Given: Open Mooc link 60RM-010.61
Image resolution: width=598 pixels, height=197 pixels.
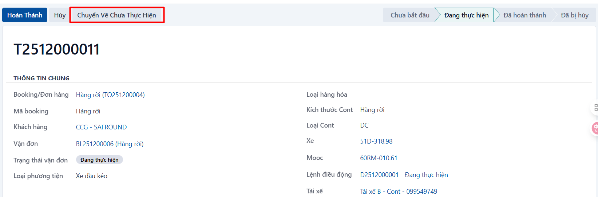Looking at the screenshot, I should point(379,158).
